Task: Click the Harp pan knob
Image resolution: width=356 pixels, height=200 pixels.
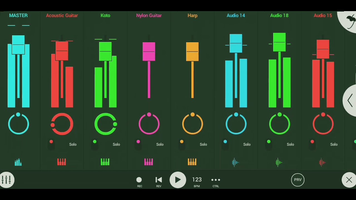Action: [192, 124]
